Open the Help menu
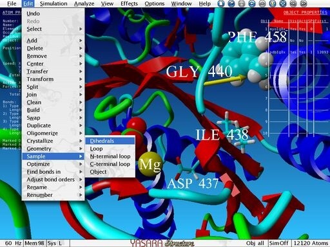 click(205, 4)
